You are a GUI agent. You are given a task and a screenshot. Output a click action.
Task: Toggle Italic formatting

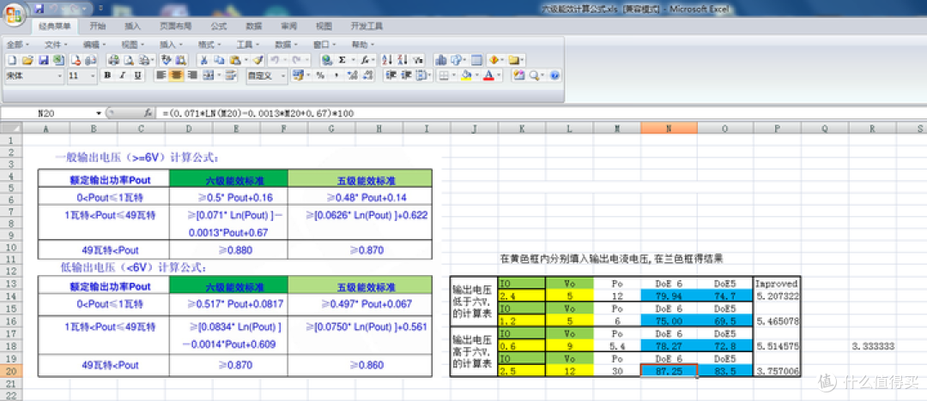click(x=123, y=75)
